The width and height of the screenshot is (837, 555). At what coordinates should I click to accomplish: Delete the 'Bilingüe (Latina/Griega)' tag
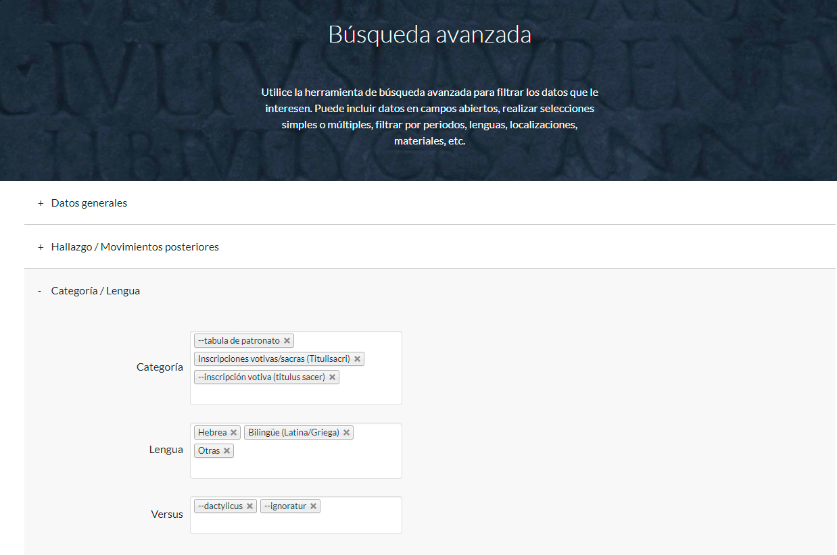pyautogui.click(x=346, y=433)
